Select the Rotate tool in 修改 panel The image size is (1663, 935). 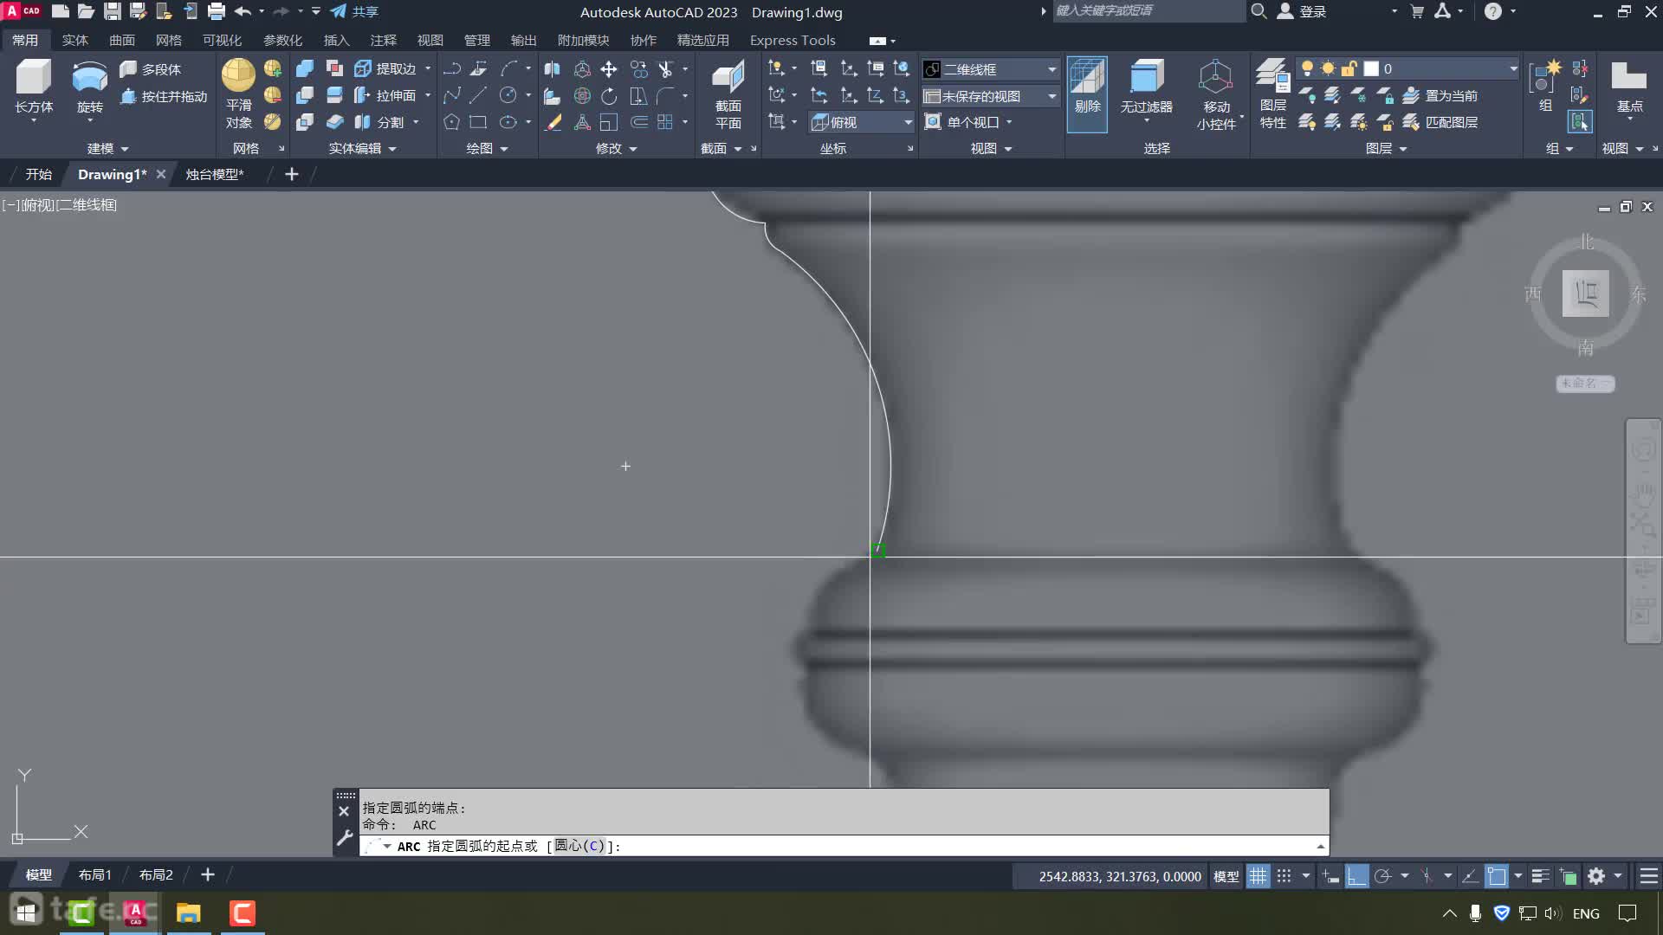tap(609, 96)
